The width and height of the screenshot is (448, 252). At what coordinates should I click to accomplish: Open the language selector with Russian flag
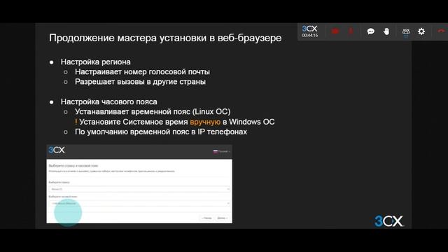pos(221,151)
